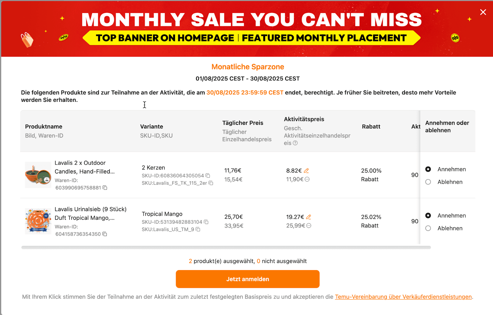Close the Monthly Sale dialog
Screen dimensions: 493x315
(x=483, y=12)
